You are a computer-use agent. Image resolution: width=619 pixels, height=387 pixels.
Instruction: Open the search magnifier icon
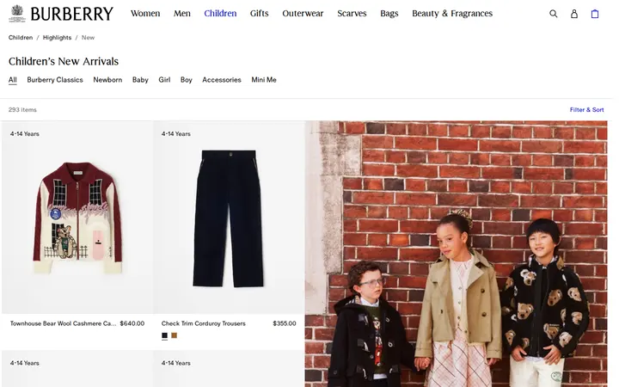[554, 14]
